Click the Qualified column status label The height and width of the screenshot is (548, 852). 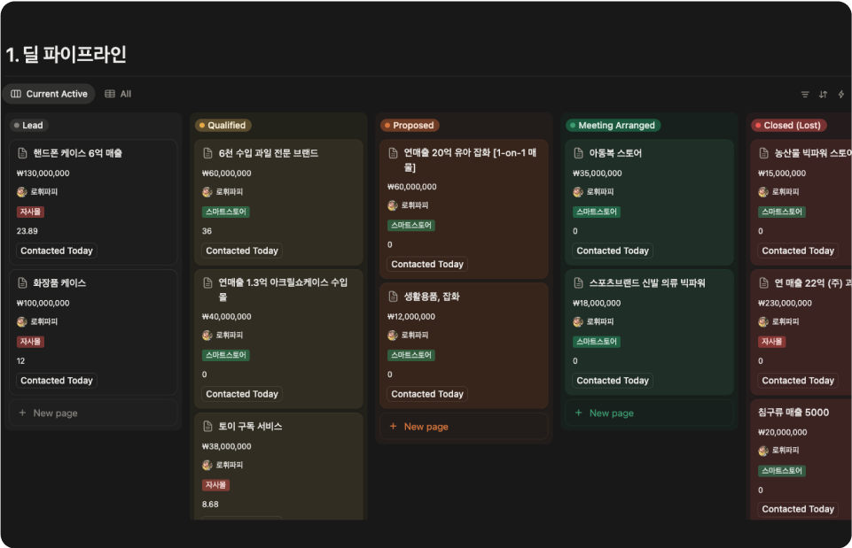[223, 126]
